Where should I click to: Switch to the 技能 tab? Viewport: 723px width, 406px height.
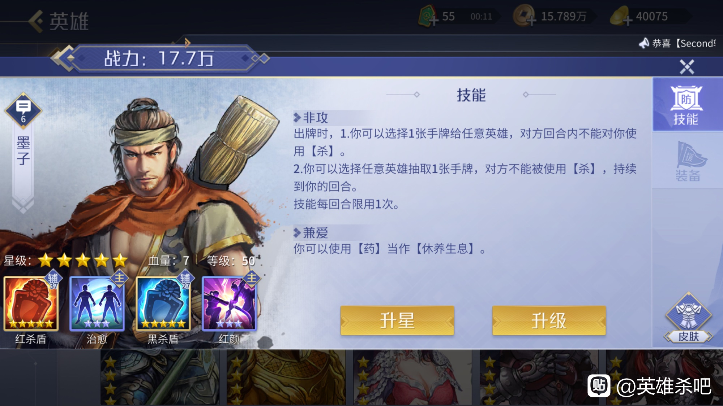688,105
